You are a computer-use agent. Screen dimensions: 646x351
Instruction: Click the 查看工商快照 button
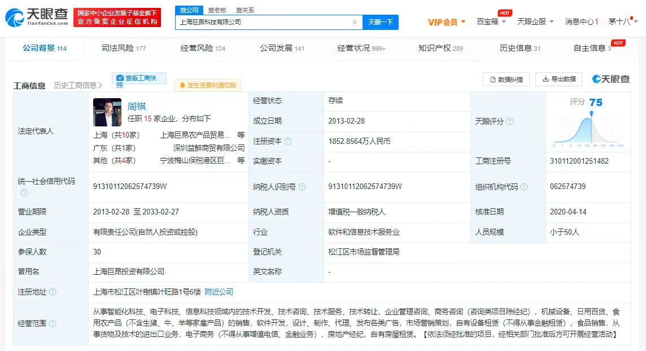[x=139, y=80]
